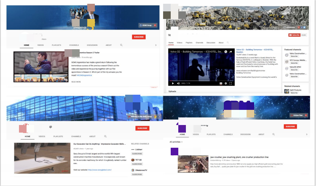Expand Read More under XCMG Apprentice trailer
316x186 pixels.
coord(76,81)
